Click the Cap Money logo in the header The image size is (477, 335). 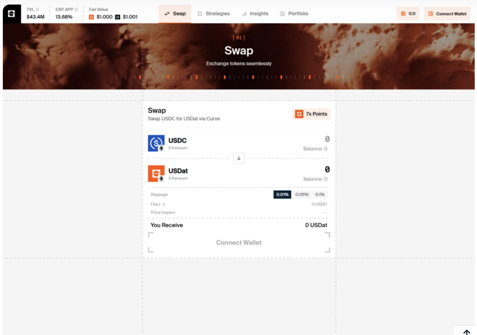coord(11,13)
